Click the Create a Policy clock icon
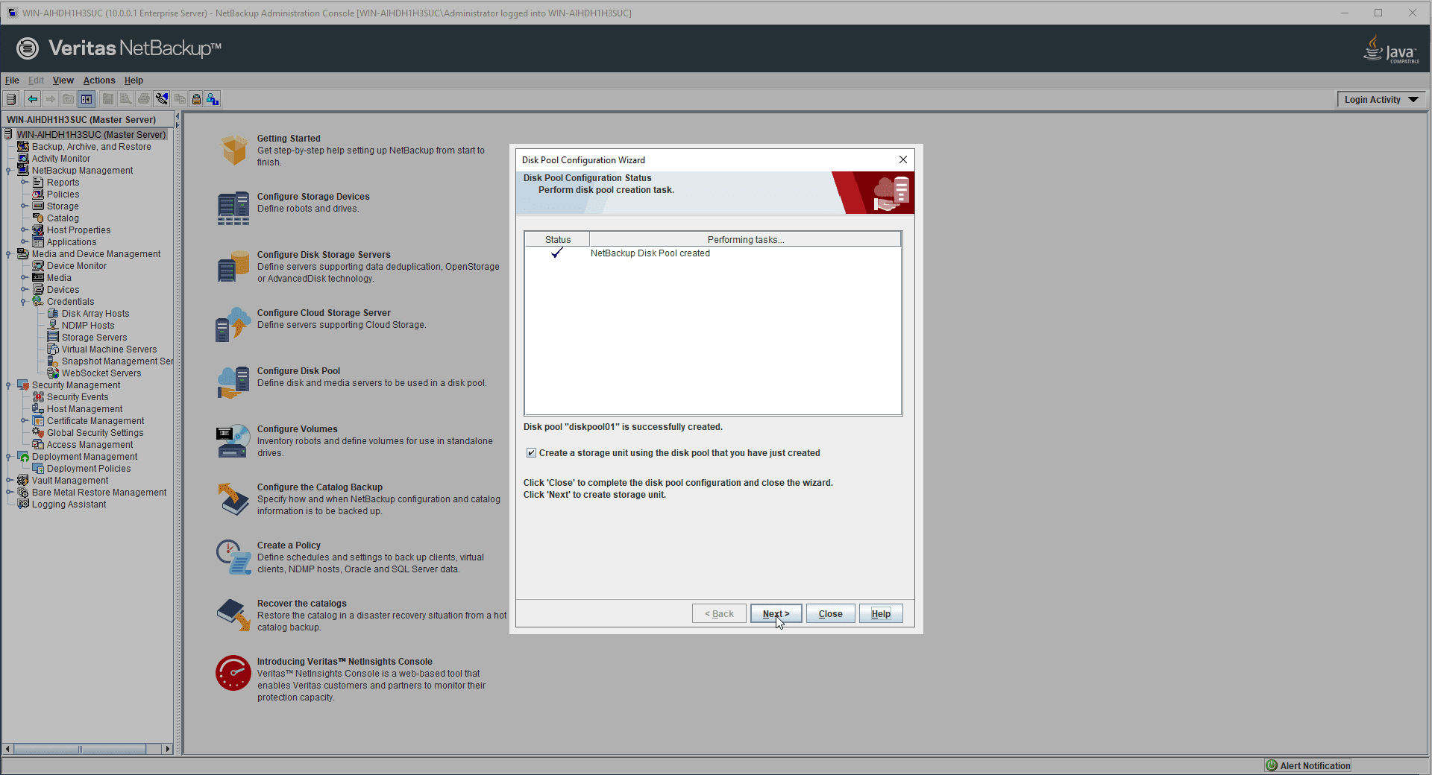 tap(233, 557)
